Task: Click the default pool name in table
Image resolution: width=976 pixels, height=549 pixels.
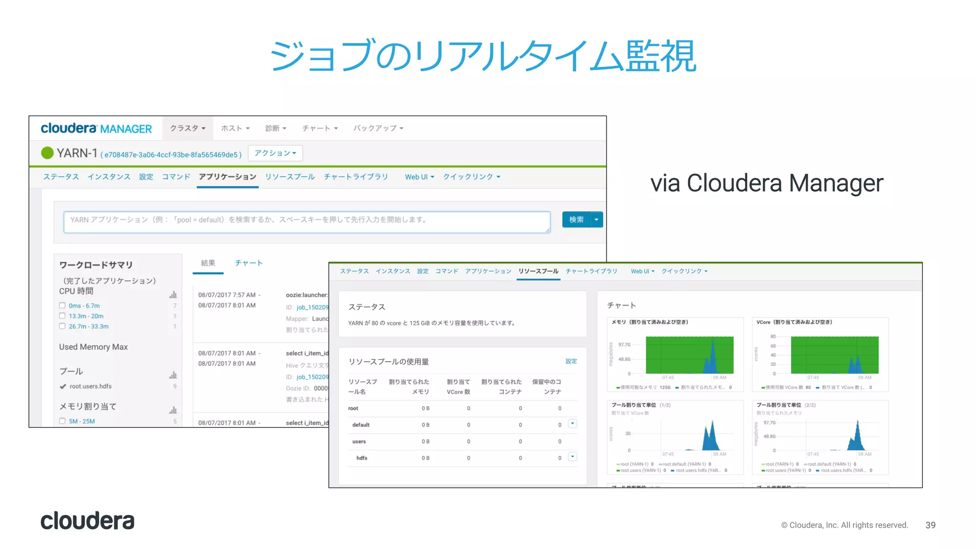Action: (x=361, y=425)
